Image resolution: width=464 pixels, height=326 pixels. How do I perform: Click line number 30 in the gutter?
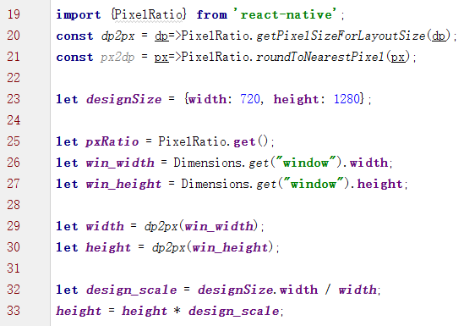[14, 247]
